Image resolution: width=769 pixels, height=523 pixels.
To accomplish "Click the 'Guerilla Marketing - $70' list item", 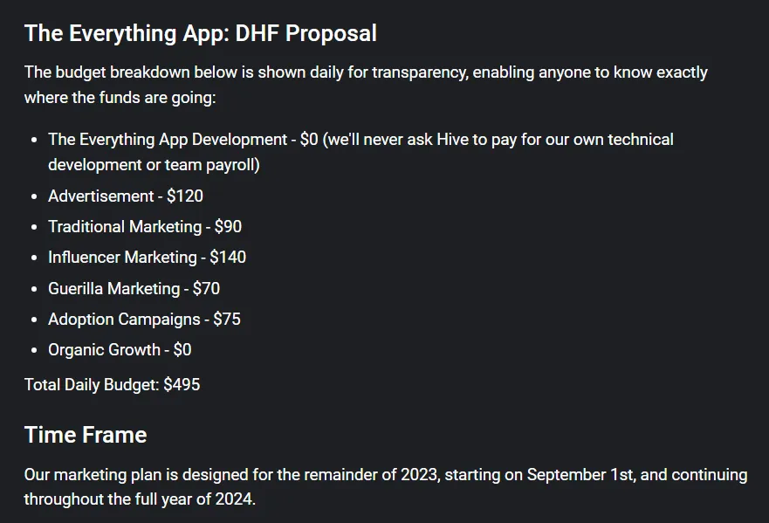I will tap(134, 288).
